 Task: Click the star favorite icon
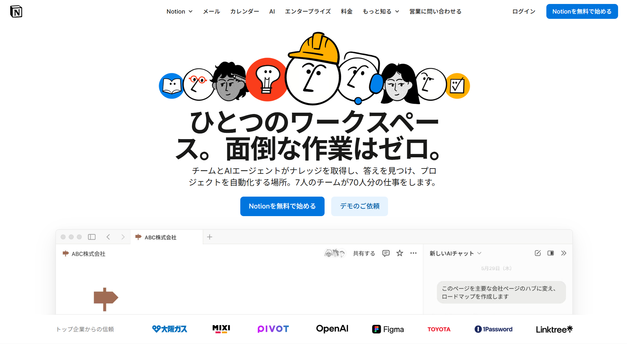(400, 253)
